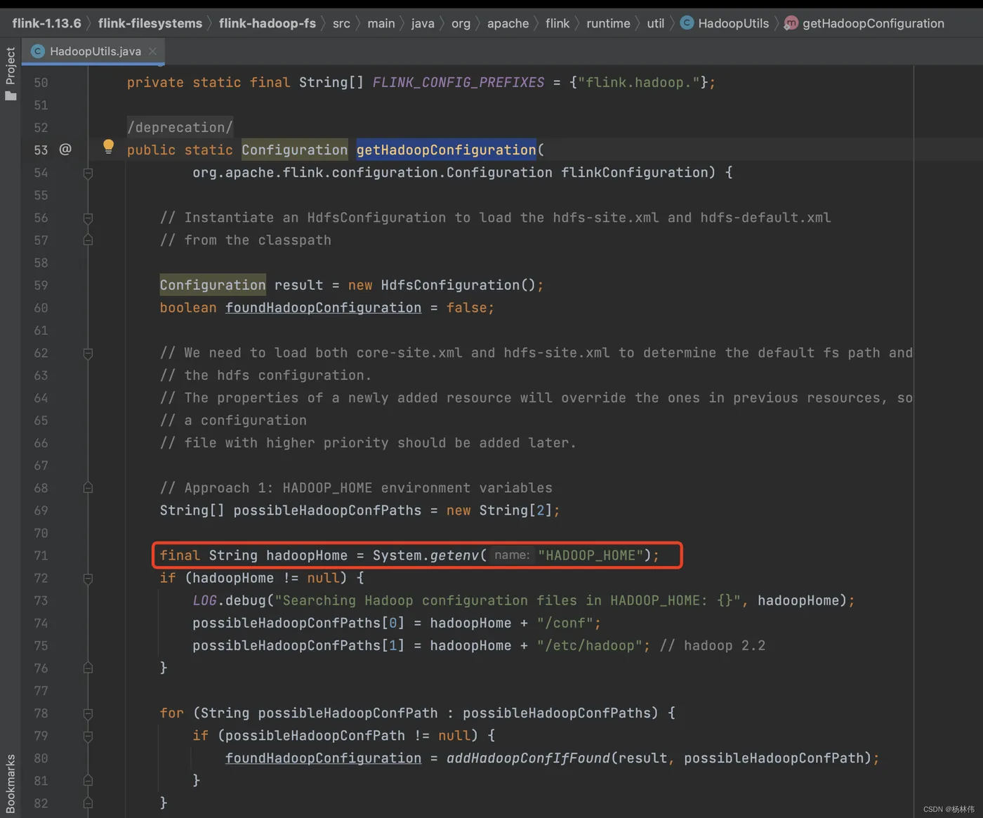
Task: Click fold end marker at line 57
Action: click(x=88, y=240)
